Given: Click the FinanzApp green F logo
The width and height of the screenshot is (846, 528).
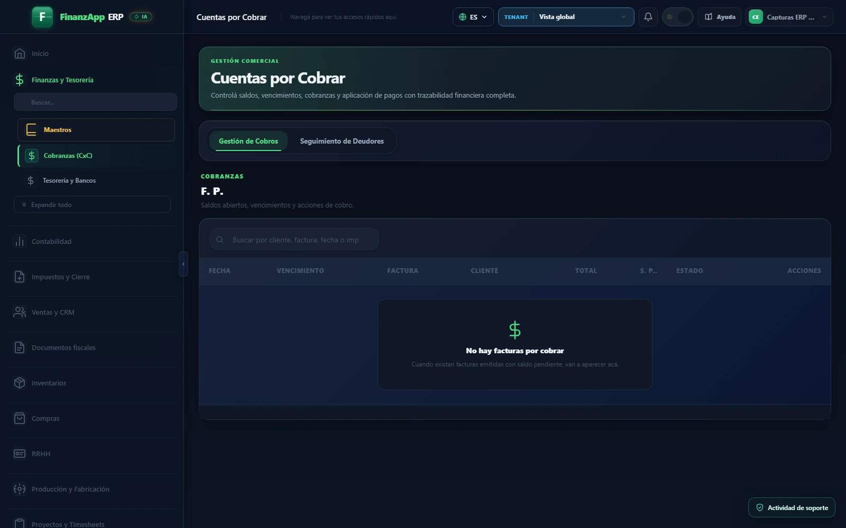Looking at the screenshot, I should [x=42, y=17].
